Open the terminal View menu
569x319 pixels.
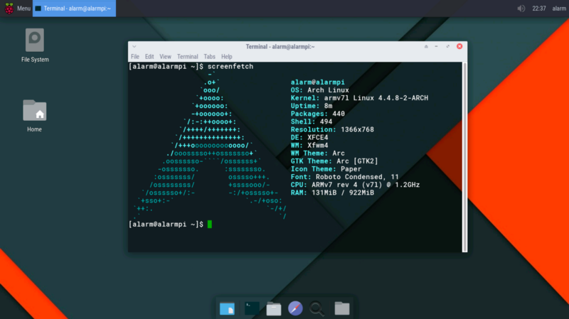[x=165, y=56]
